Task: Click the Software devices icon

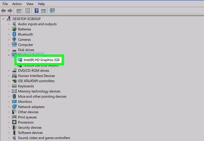Action: 14,132
